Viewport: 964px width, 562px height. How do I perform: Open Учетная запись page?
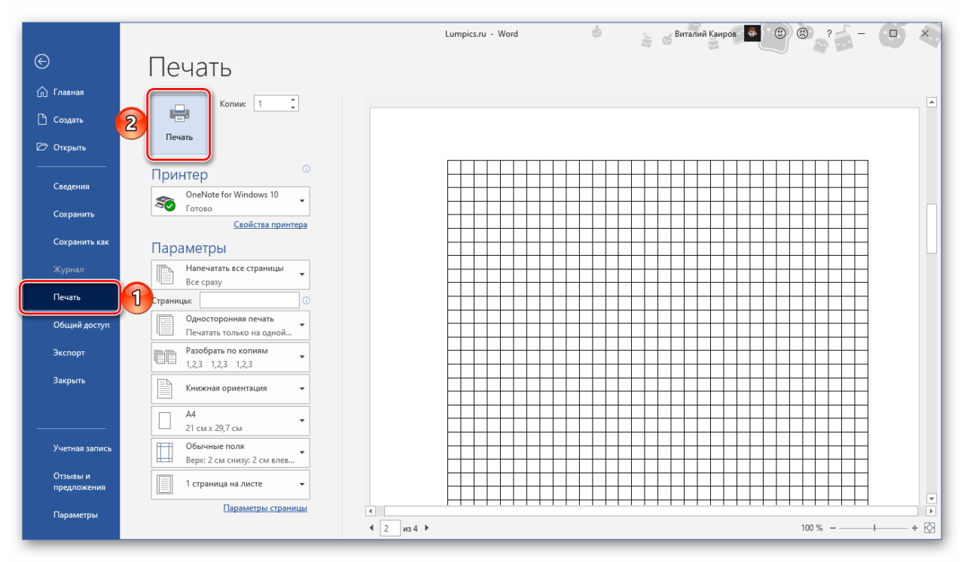(82, 448)
